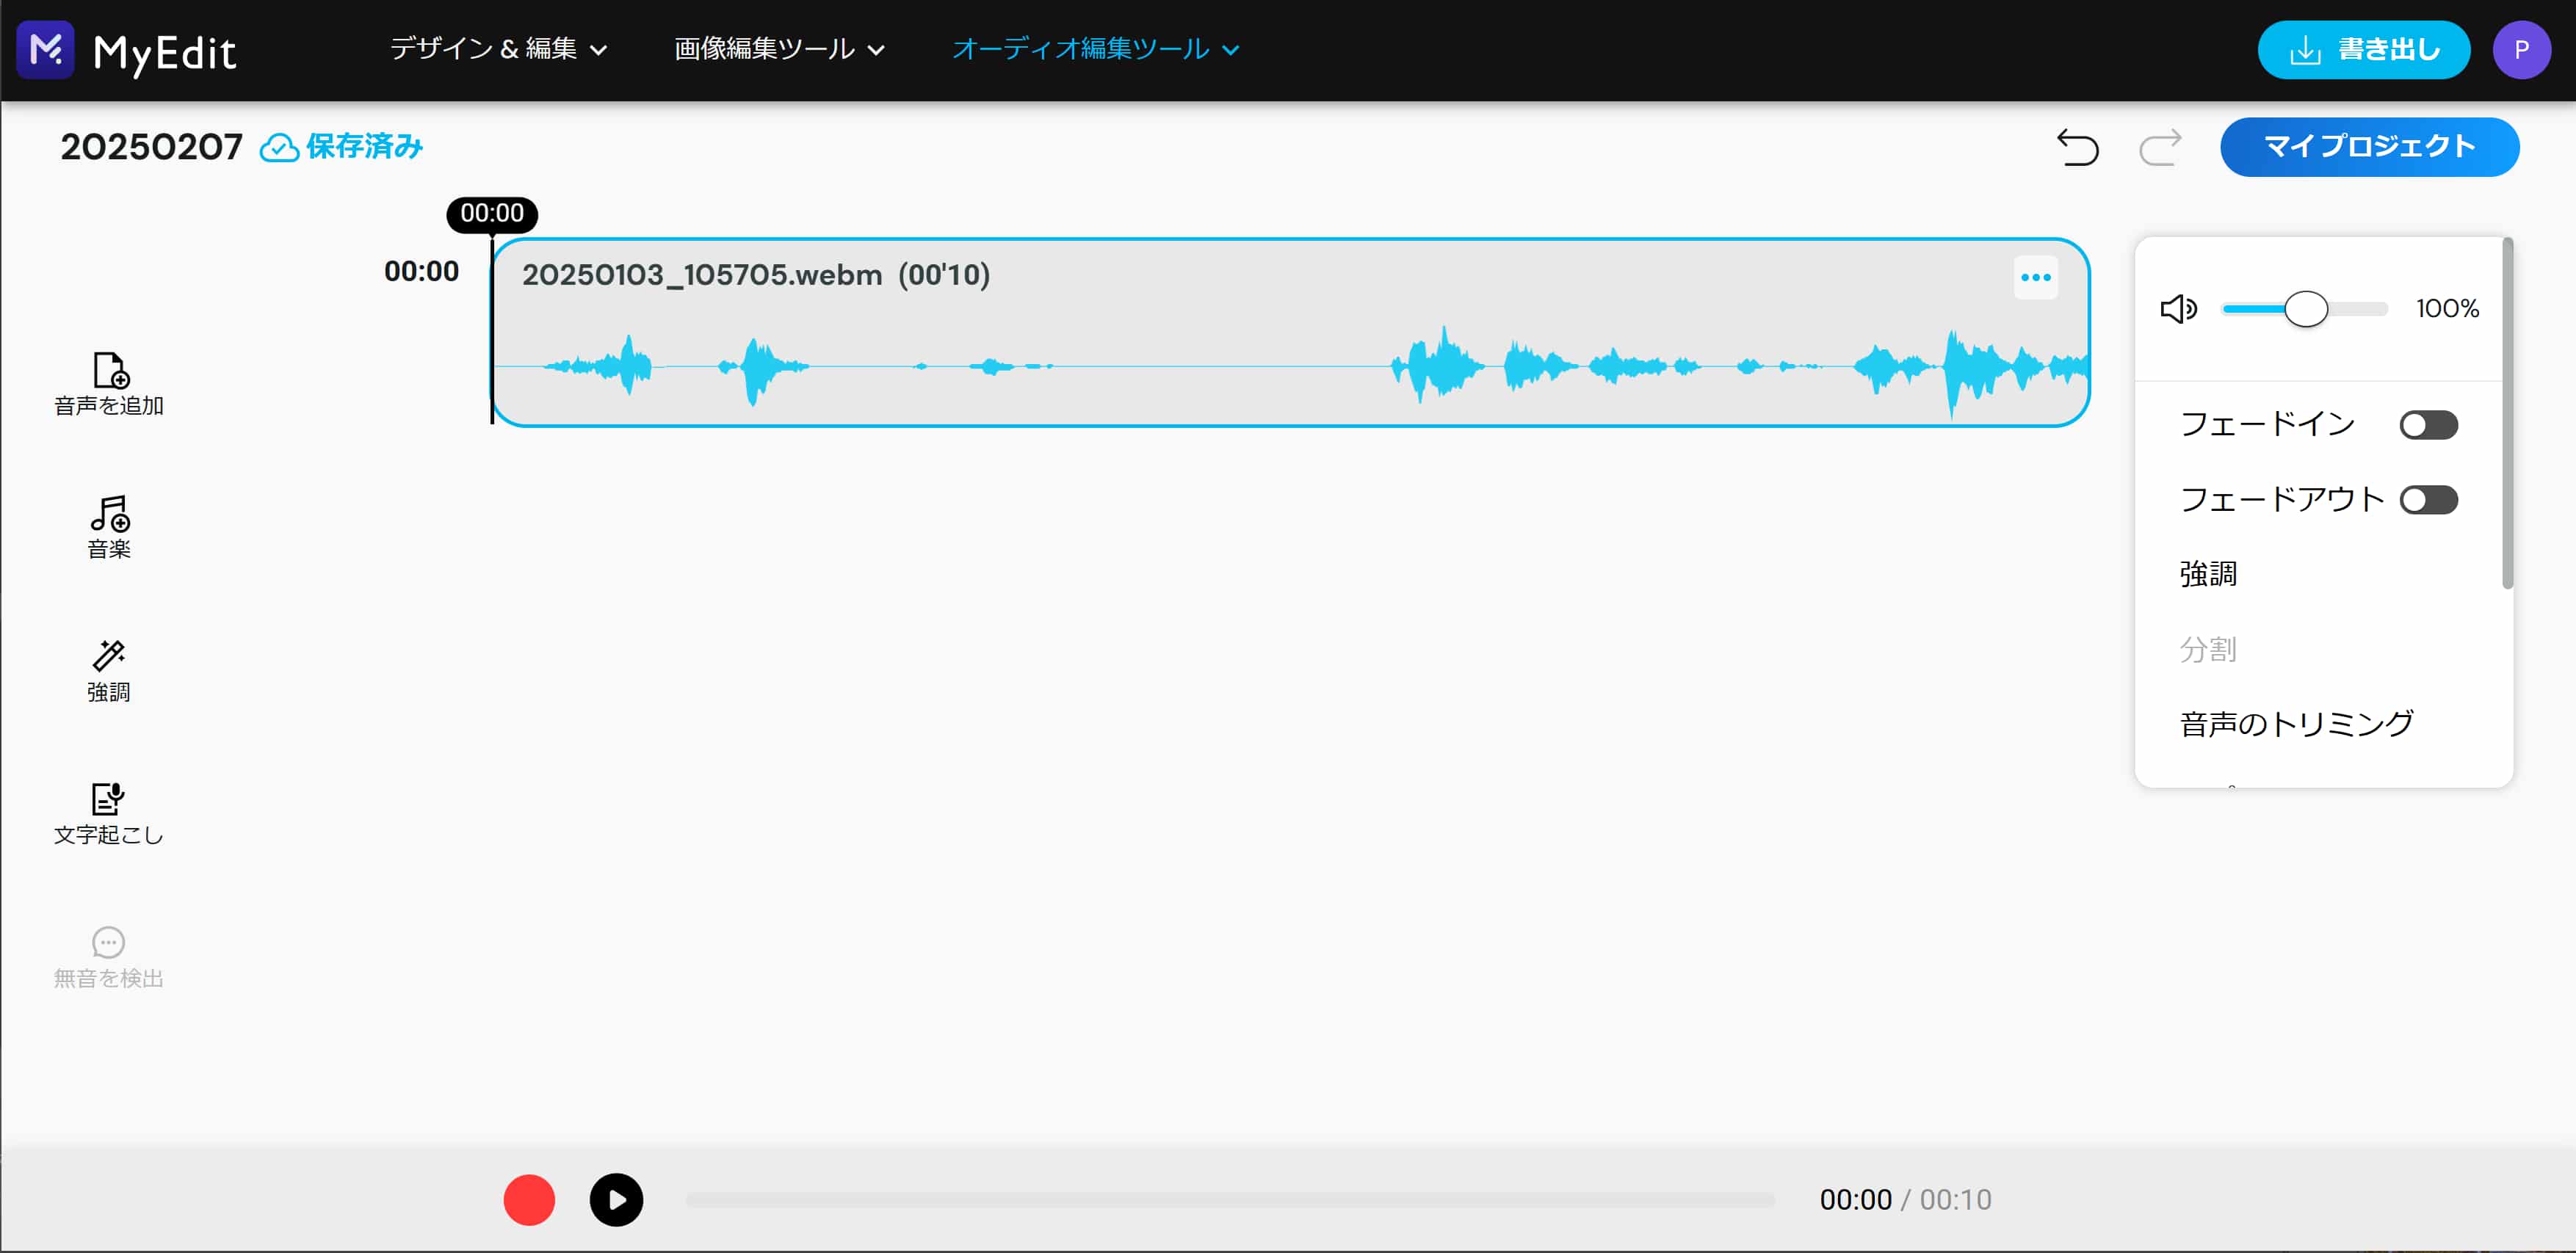
Task: Expand the 画像編集ツール dropdown menu
Action: [x=779, y=49]
